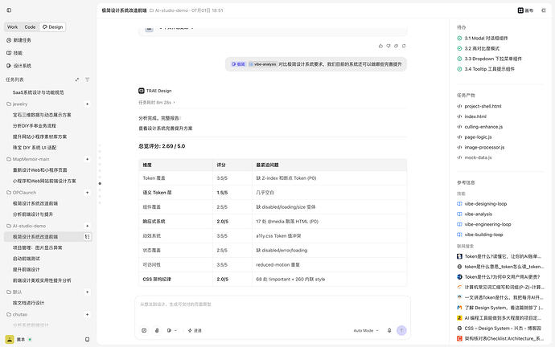Open task SaaS系统设计与功能规范
Image resolution: width=555 pixels, height=347 pixels.
pyautogui.click(x=39, y=92)
